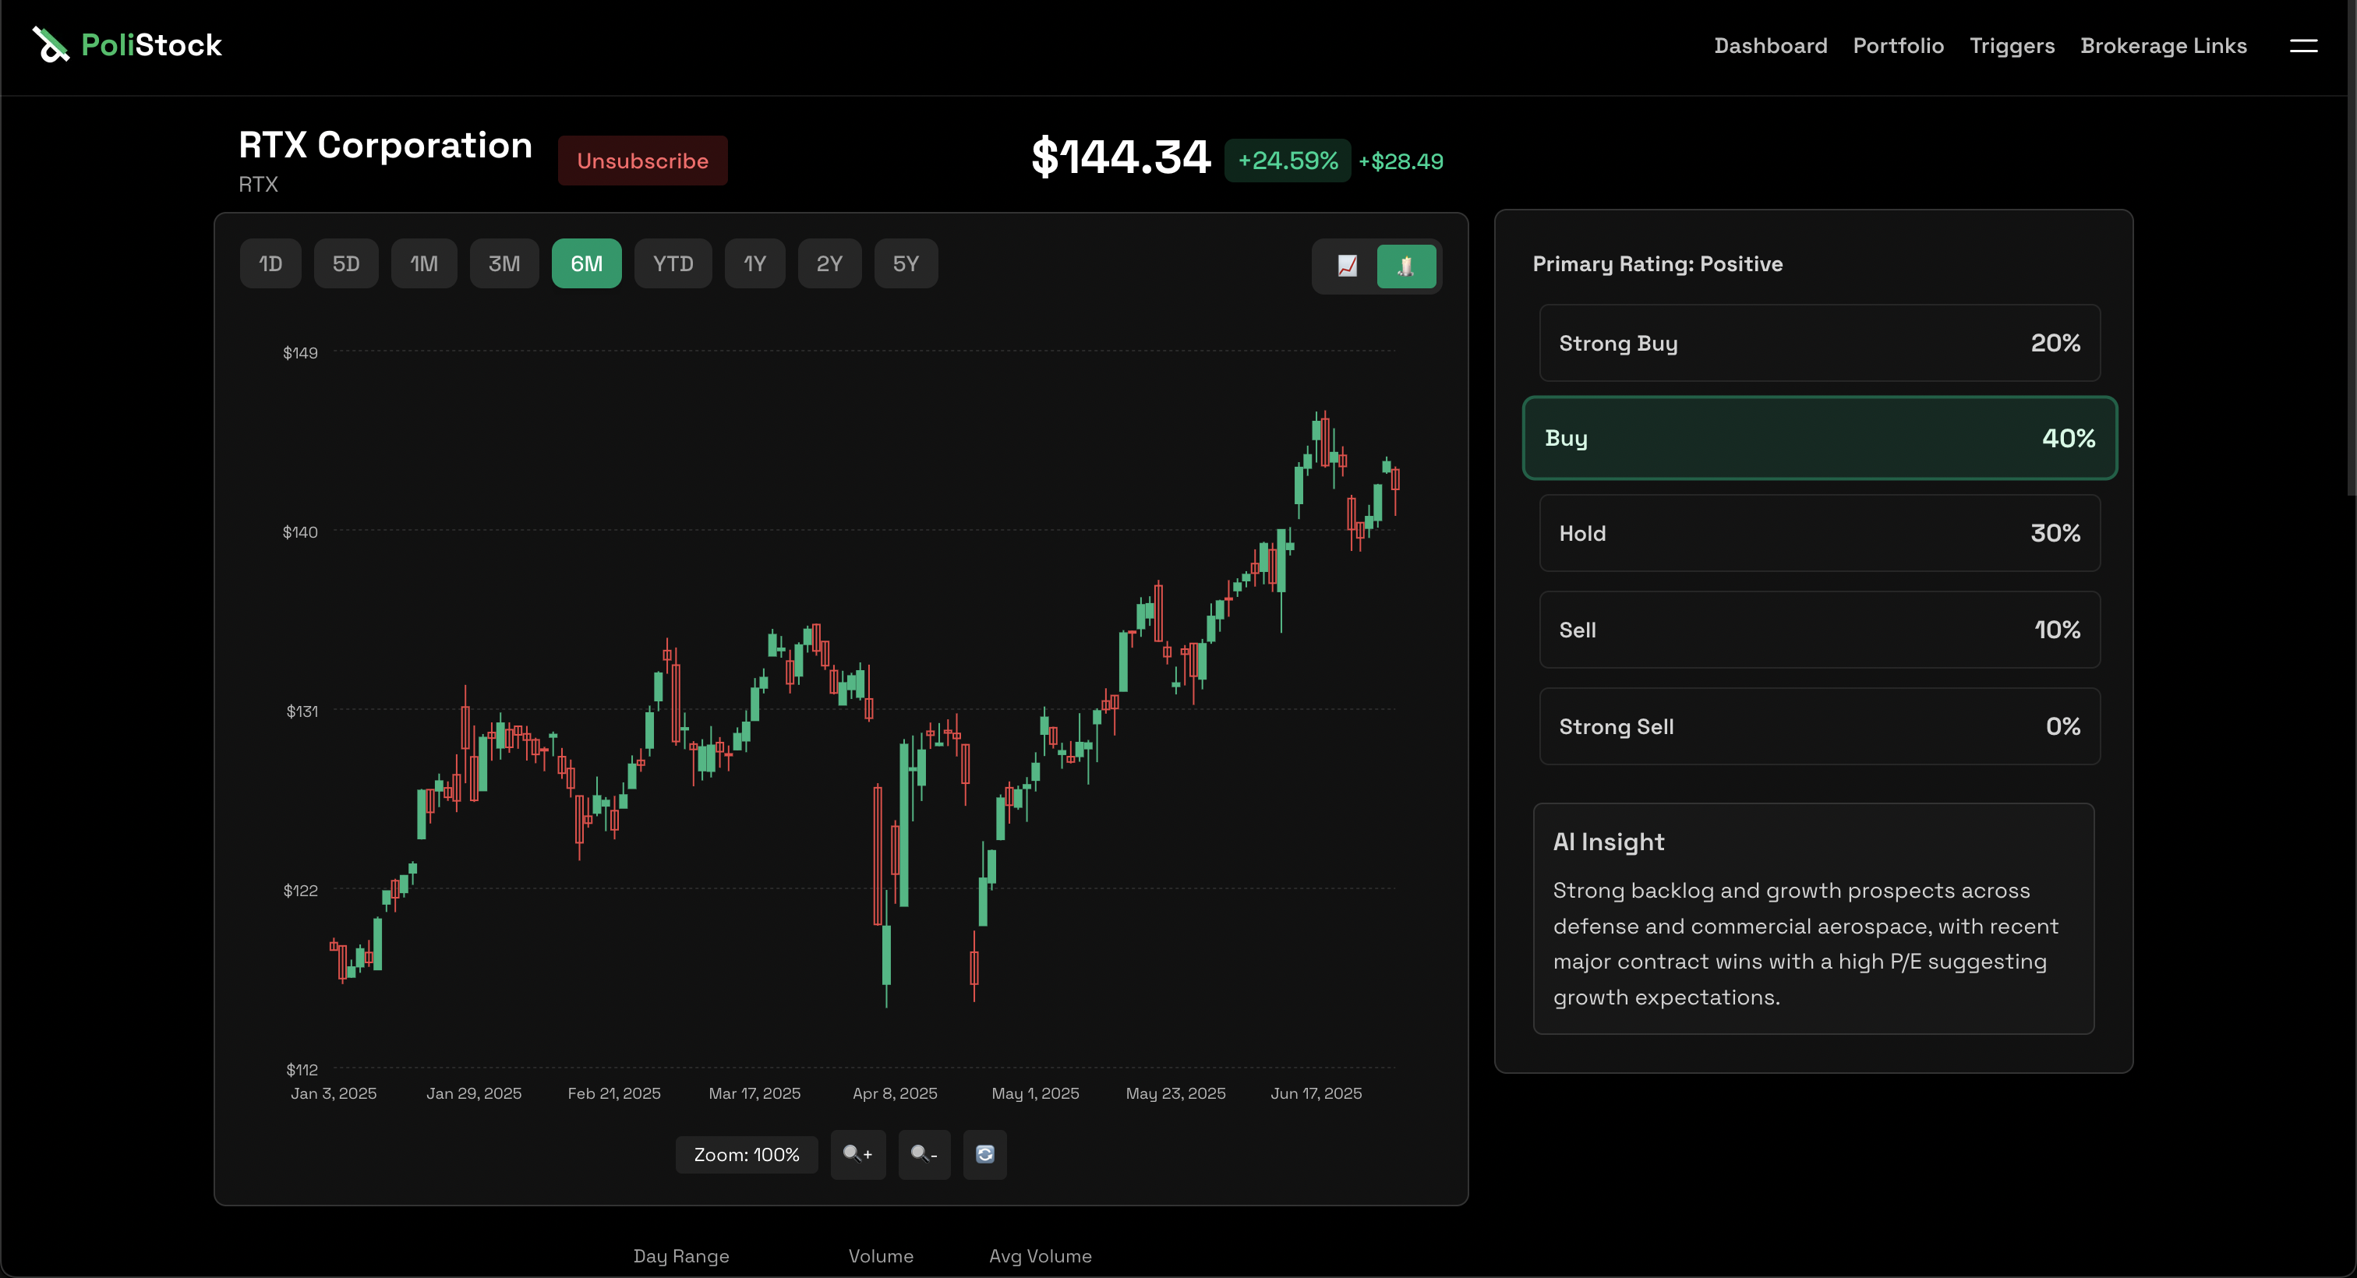Screen dimensions: 2357x1278
Task: Click the +$28.49 change amount
Action: [1401, 161]
